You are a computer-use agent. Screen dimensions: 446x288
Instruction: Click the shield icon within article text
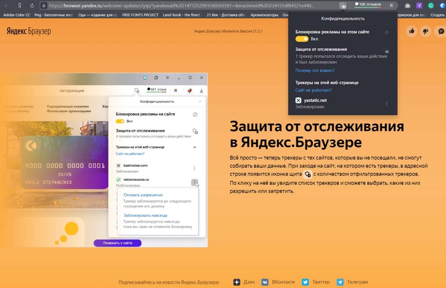tap(307, 174)
